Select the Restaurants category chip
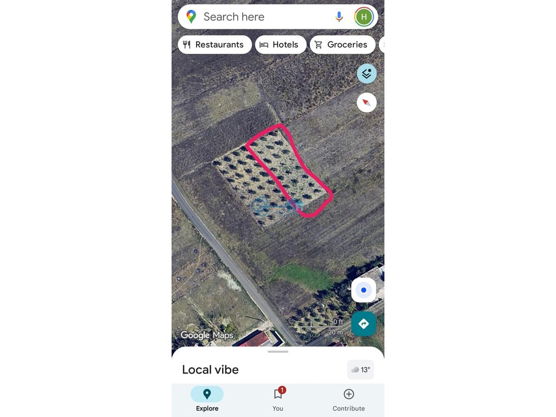Viewport: 556px width, 417px height. click(214, 45)
